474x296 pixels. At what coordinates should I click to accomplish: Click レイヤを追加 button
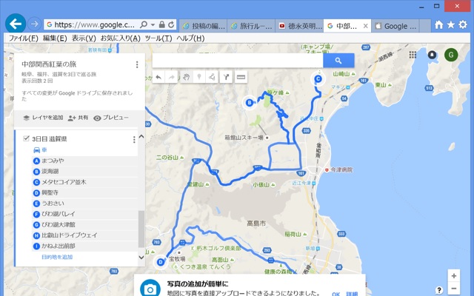[42, 118]
